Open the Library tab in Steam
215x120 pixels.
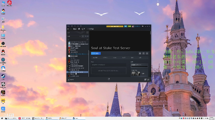[79, 29]
